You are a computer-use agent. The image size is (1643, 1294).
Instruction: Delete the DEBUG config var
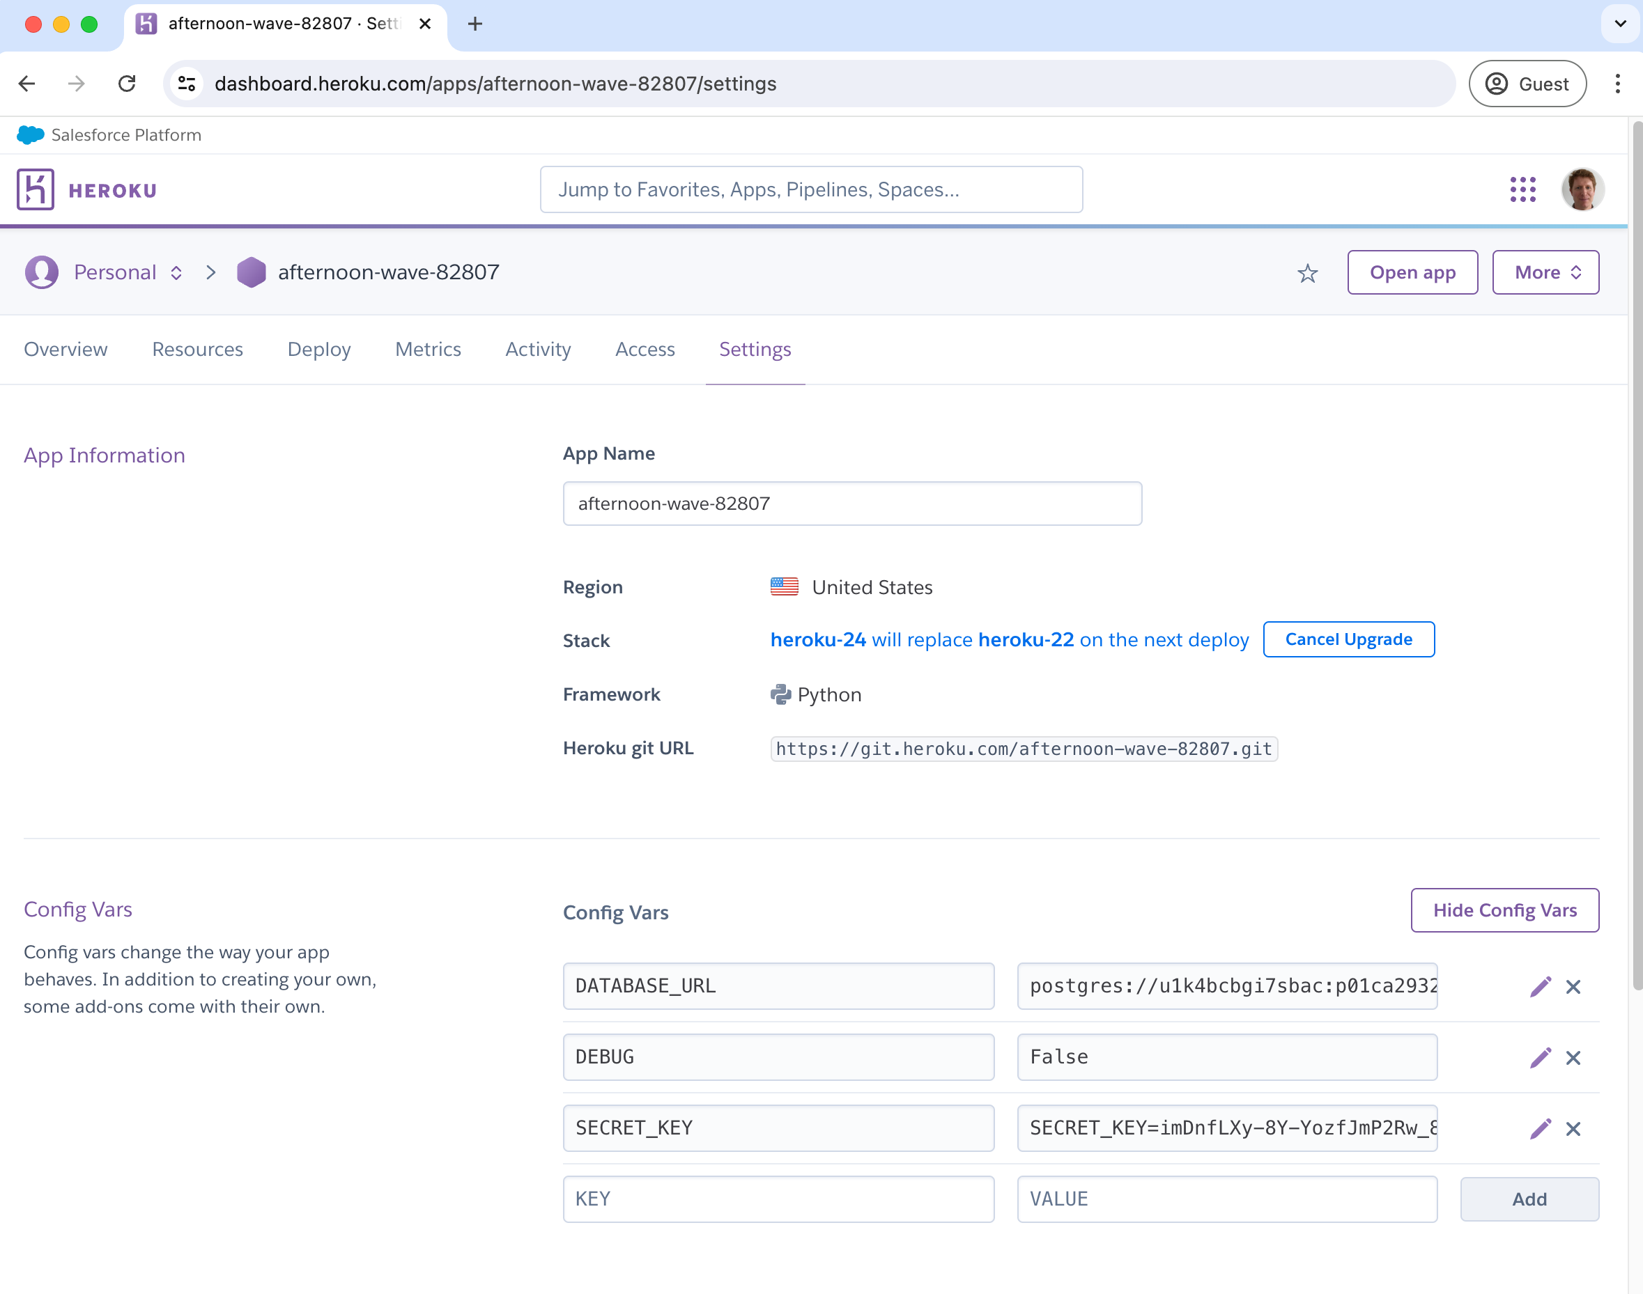click(1573, 1058)
